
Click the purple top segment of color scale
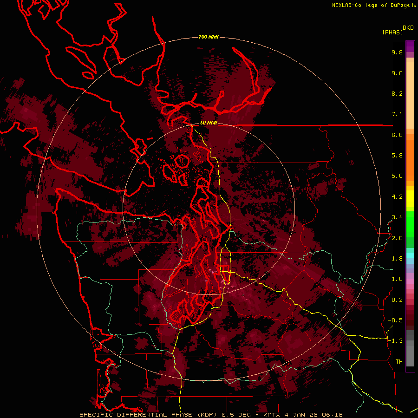410,46
